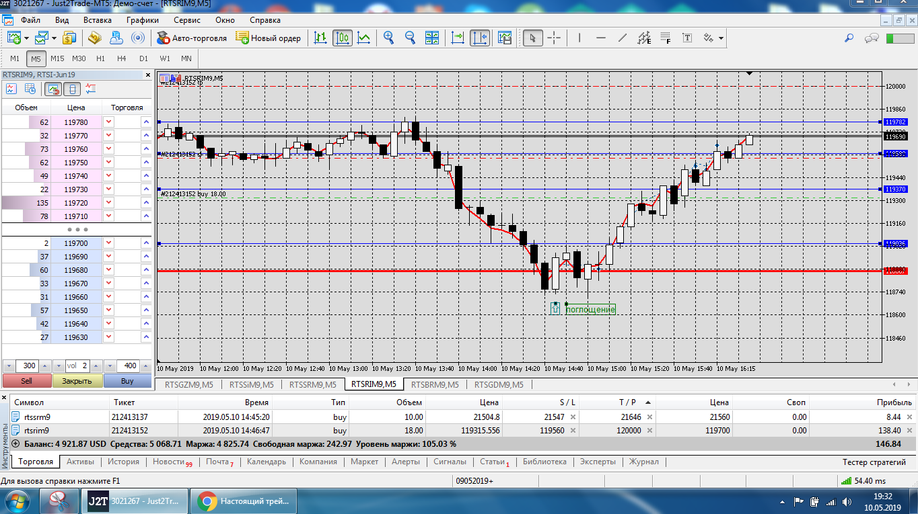Toggle chart shift from right edge
918x514 pixels.
(480, 38)
